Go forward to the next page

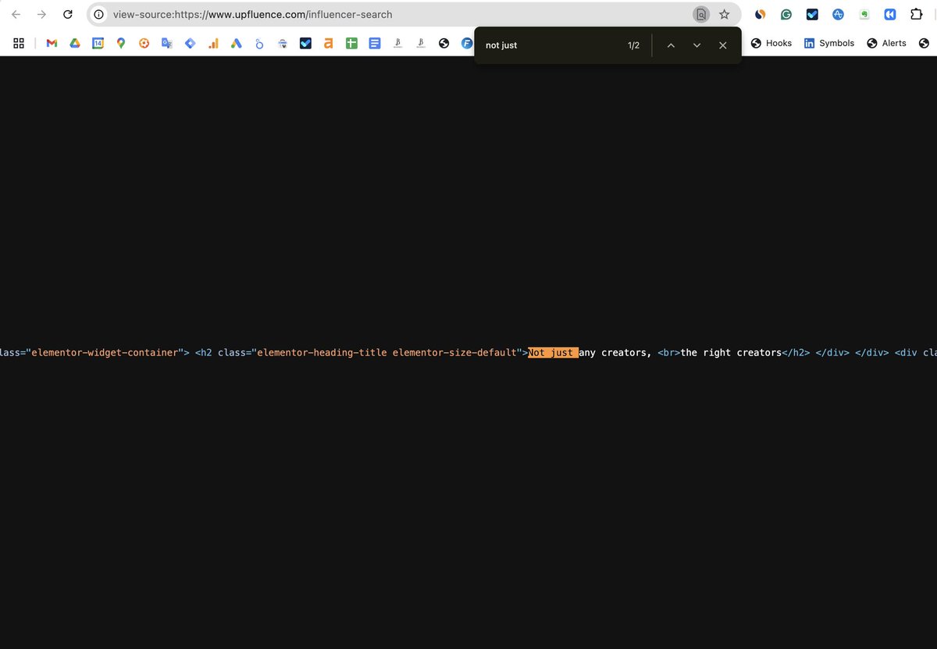42,14
